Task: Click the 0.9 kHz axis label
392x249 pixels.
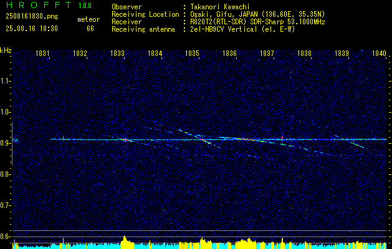Action: [x=5, y=143]
